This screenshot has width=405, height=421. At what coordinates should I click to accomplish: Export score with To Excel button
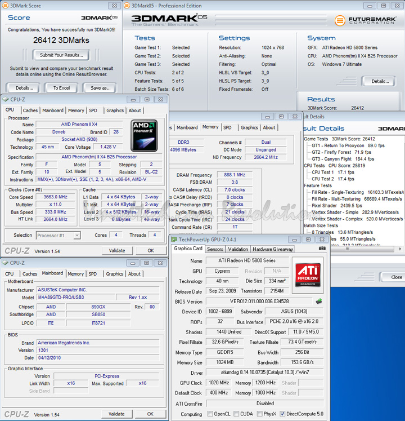pos(61,88)
